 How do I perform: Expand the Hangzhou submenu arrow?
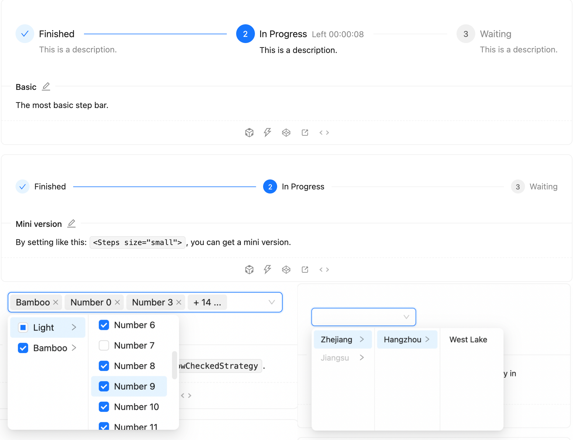pos(428,339)
